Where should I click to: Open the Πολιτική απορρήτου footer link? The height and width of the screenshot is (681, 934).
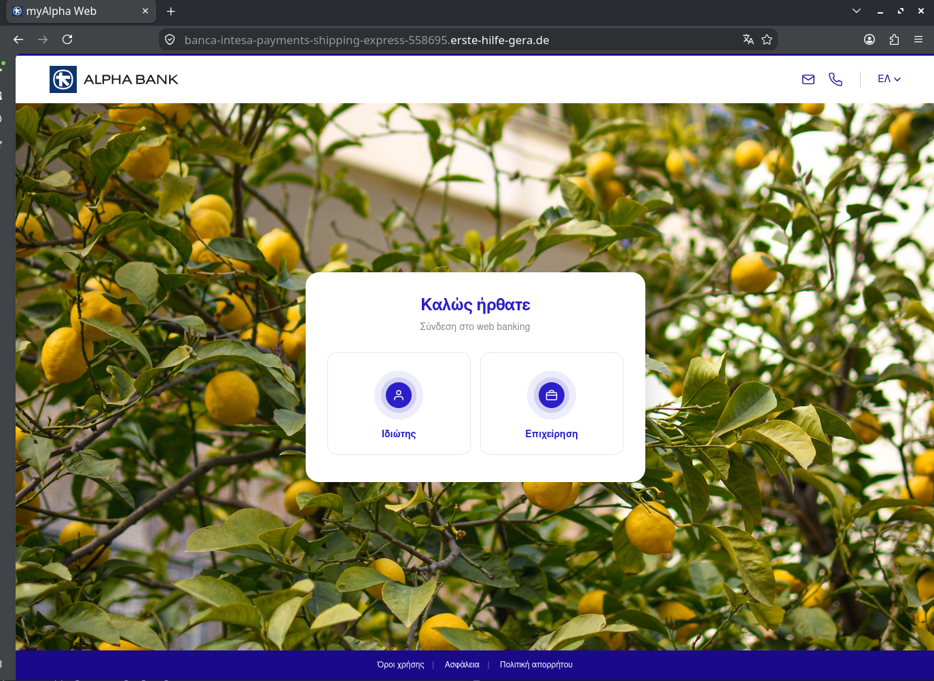(x=536, y=665)
